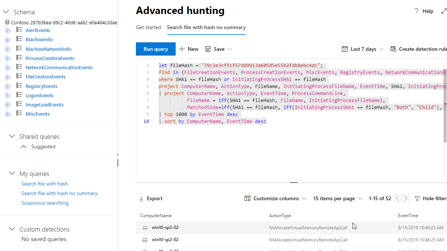Viewport: 447px width, 251px height.
Task: Click the Hide filters funnel icon
Action: (x=417, y=199)
